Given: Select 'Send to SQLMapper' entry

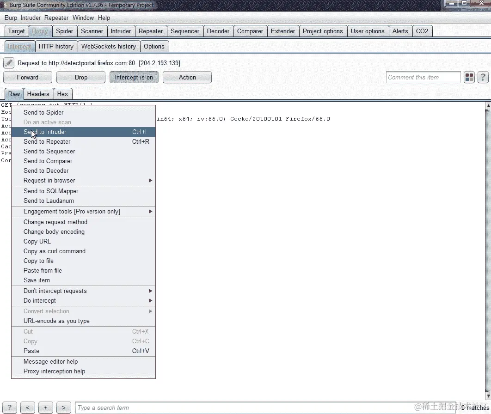Looking at the screenshot, I should 83,191.
